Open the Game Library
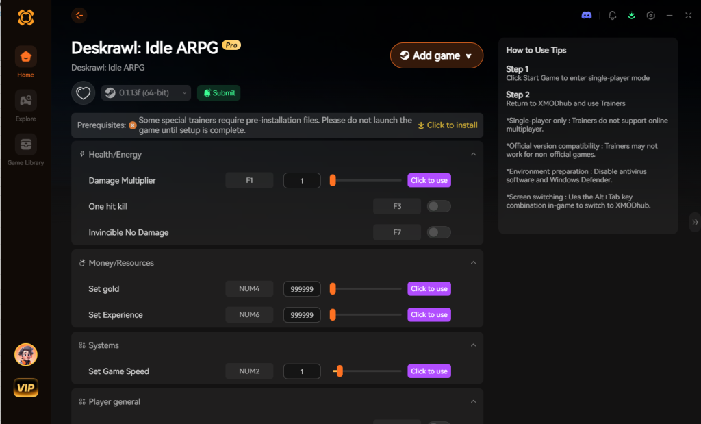 pyautogui.click(x=25, y=150)
